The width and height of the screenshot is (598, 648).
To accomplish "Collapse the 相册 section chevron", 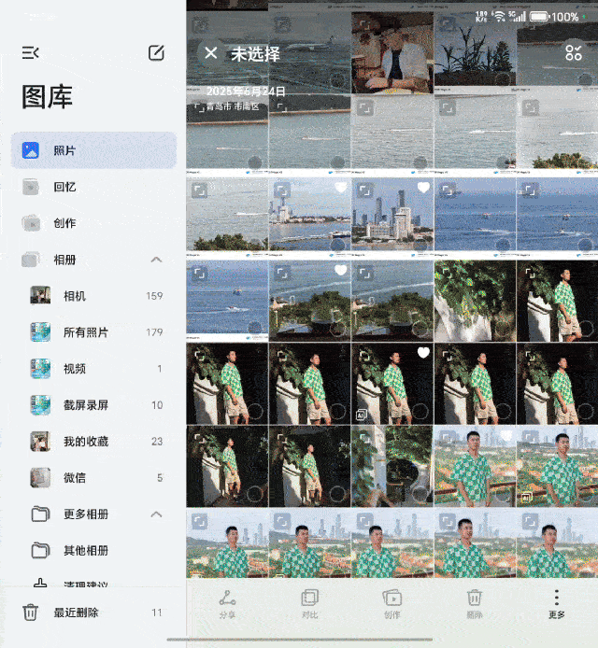I will point(156,260).
